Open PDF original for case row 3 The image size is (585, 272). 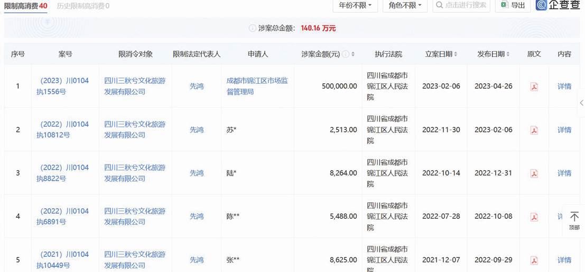point(534,173)
